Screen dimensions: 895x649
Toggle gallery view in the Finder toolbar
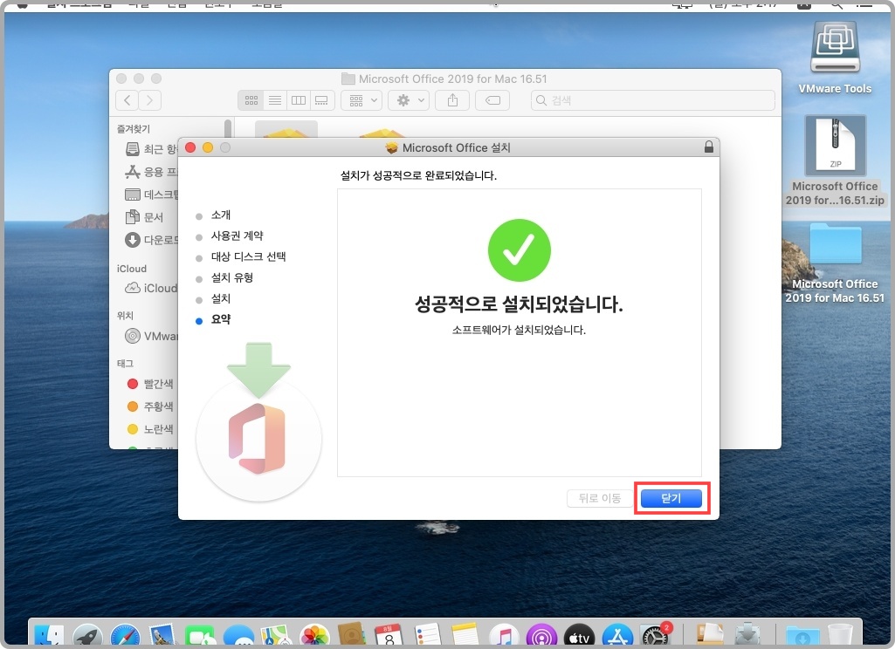coord(321,99)
